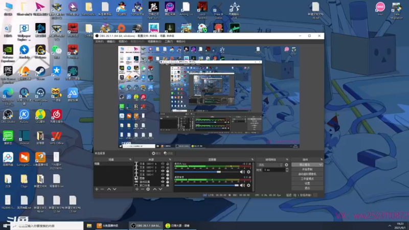Move the scene down in Scenes panel
The height and width of the screenshot is (230, 409).
[x=115, y=189]
